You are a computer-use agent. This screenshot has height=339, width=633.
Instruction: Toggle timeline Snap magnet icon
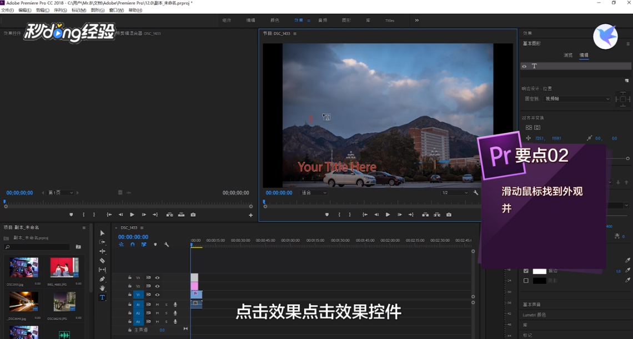(132, 245)
